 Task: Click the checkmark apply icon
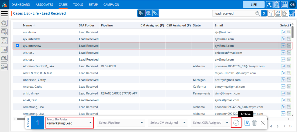click(x=236, y=123)
